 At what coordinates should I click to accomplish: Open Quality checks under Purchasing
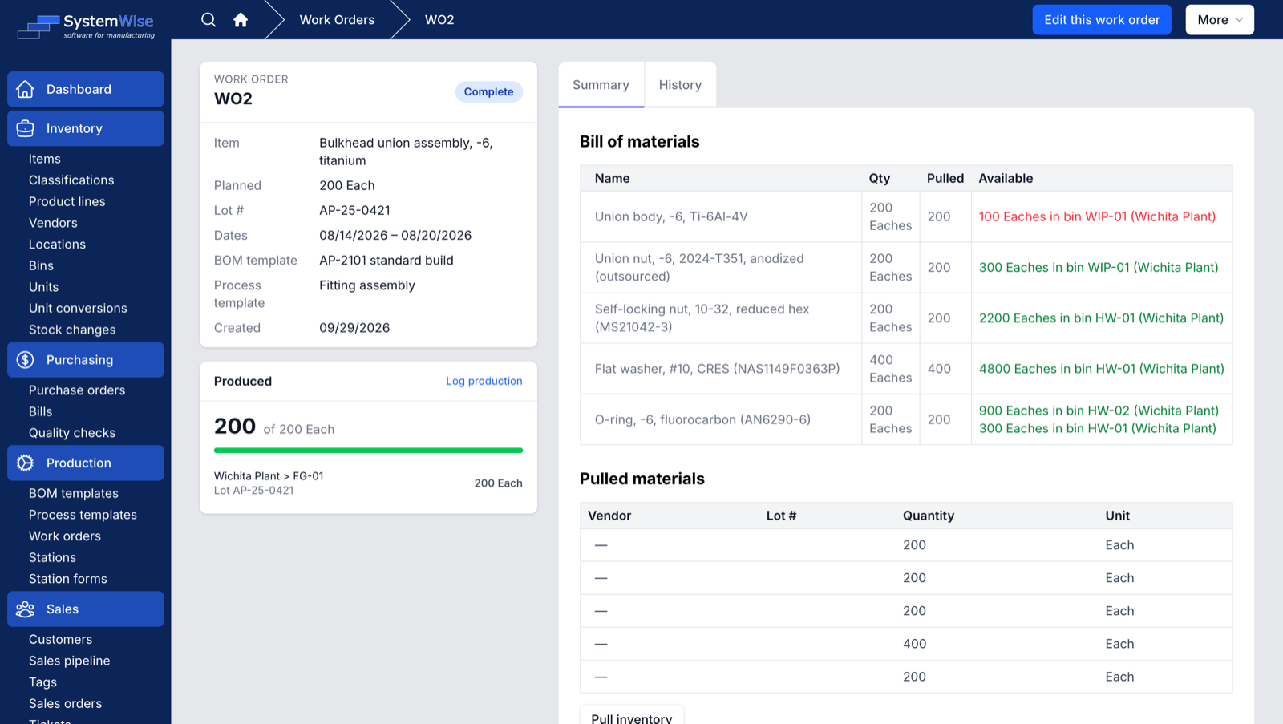(x=72, y=433)
